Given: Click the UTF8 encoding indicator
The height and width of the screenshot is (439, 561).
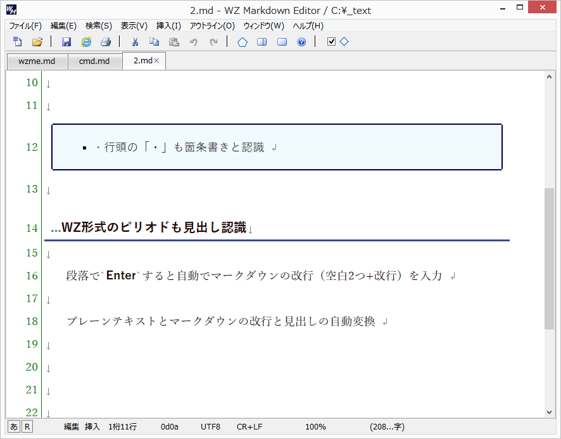Looking at the screenshot, I should click(210, 426).
